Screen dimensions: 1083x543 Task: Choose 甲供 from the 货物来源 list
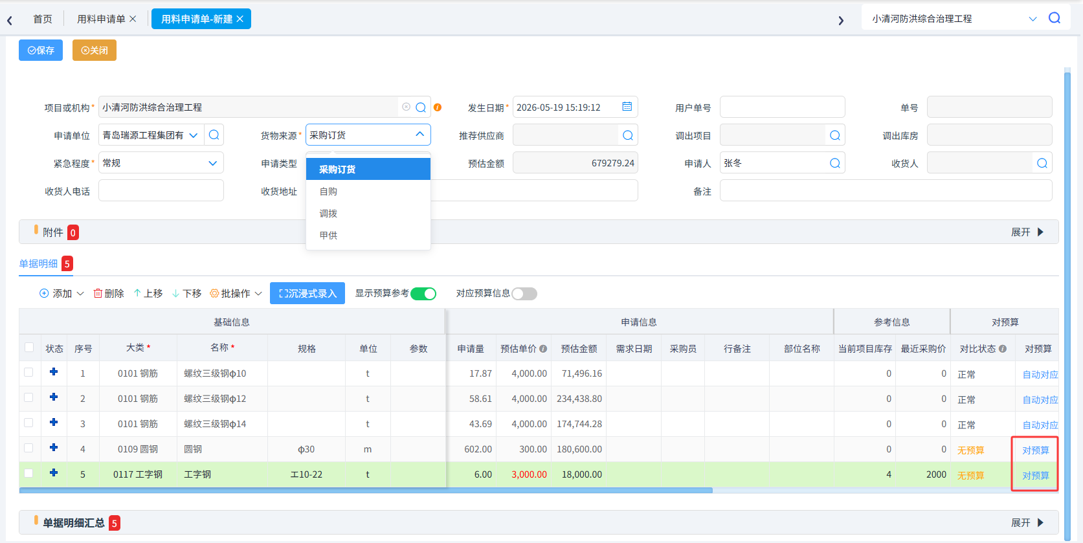368,236
